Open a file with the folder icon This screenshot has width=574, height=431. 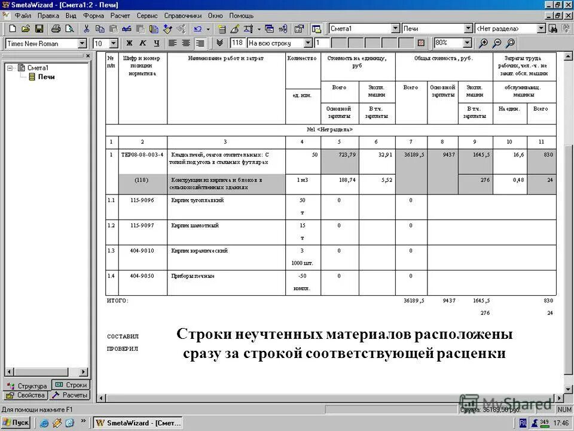[x=26, y=29]
